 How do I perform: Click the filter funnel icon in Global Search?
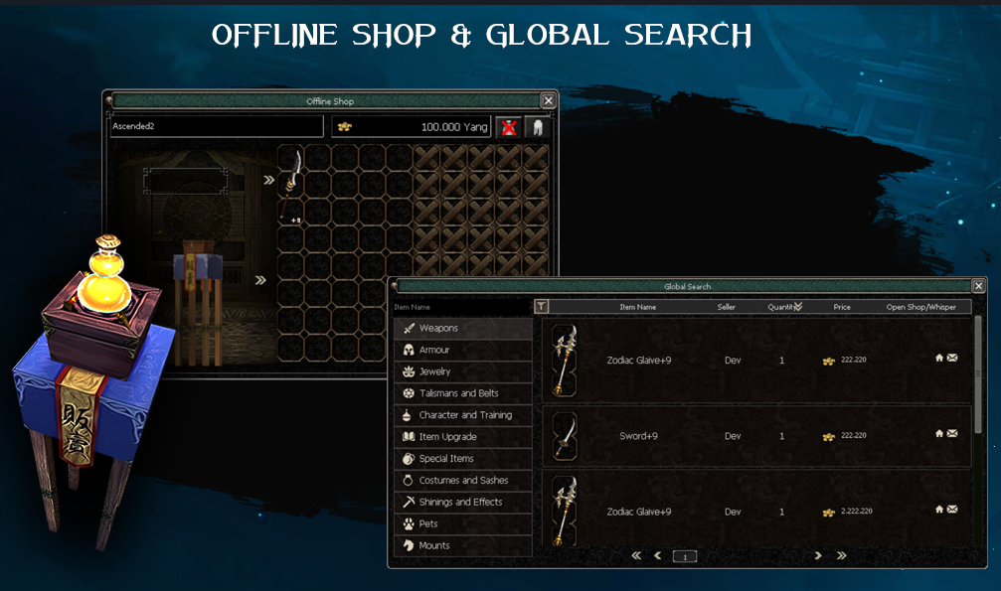(x=541, y=307)
